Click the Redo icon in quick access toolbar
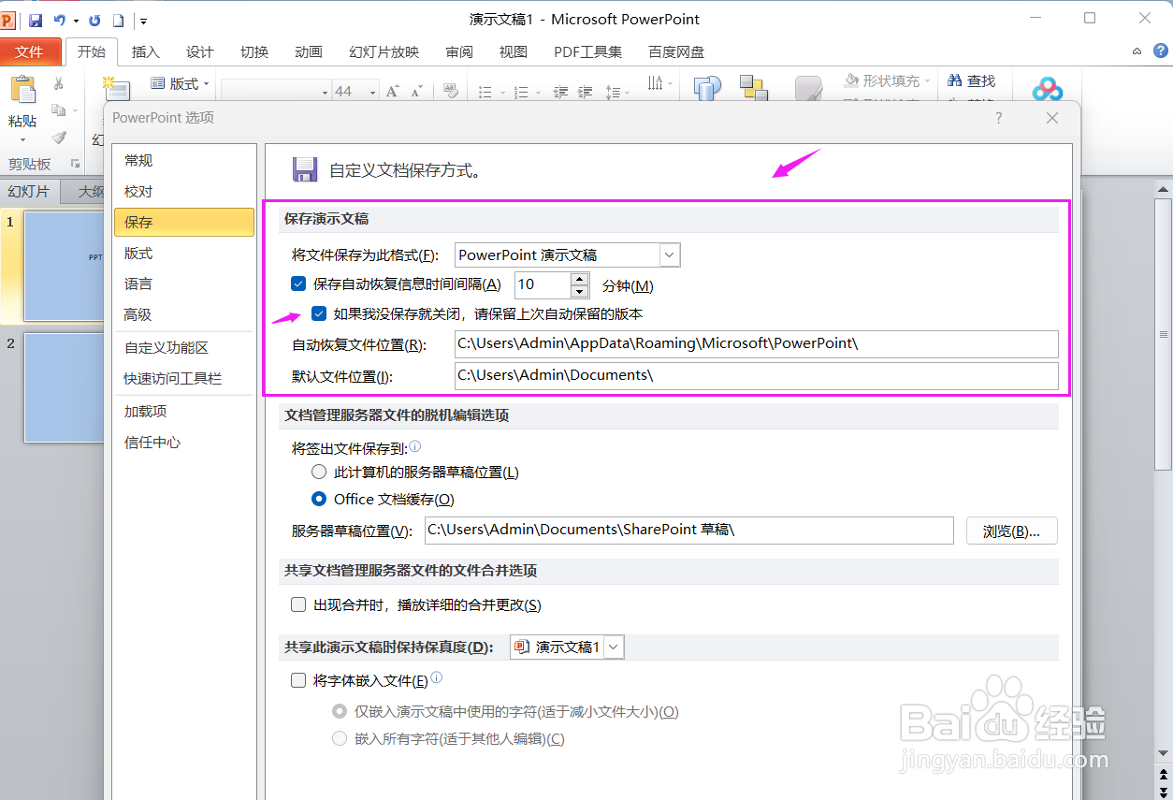 tap(94, 20)
